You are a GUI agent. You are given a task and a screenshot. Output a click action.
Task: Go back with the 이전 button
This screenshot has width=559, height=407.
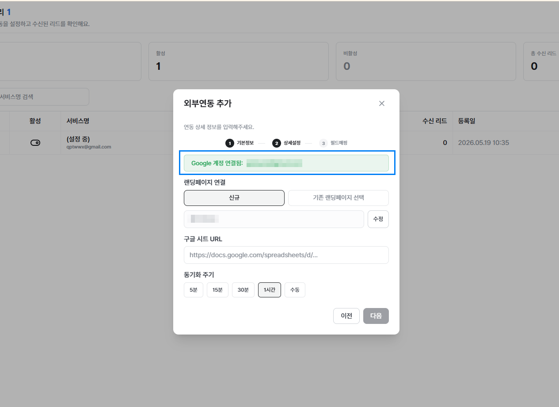click(x=346, y=316)
